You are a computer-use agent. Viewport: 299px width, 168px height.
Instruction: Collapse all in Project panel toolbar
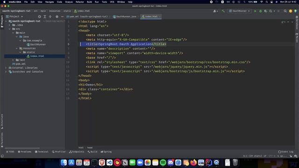(x=50, y=17)
